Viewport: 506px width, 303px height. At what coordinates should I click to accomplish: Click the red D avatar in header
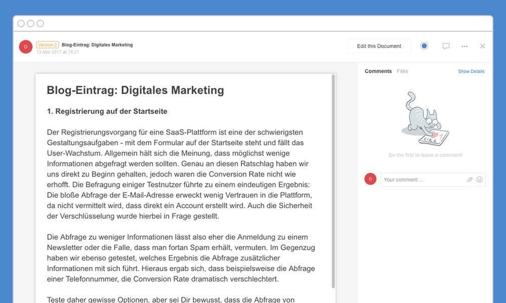click(26, 46)
